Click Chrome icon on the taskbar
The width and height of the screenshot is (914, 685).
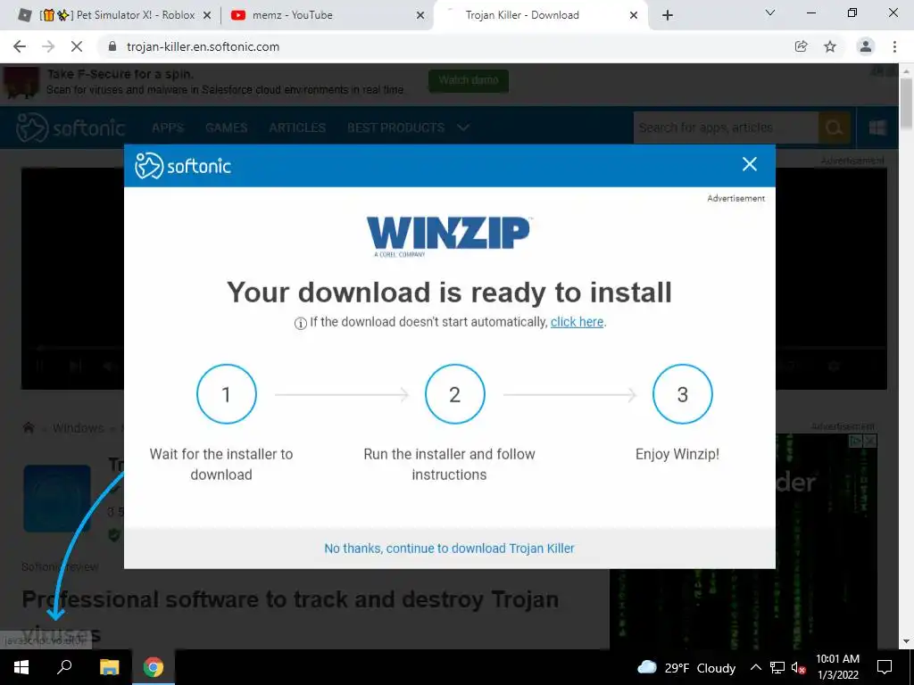(x=154, y=667)
